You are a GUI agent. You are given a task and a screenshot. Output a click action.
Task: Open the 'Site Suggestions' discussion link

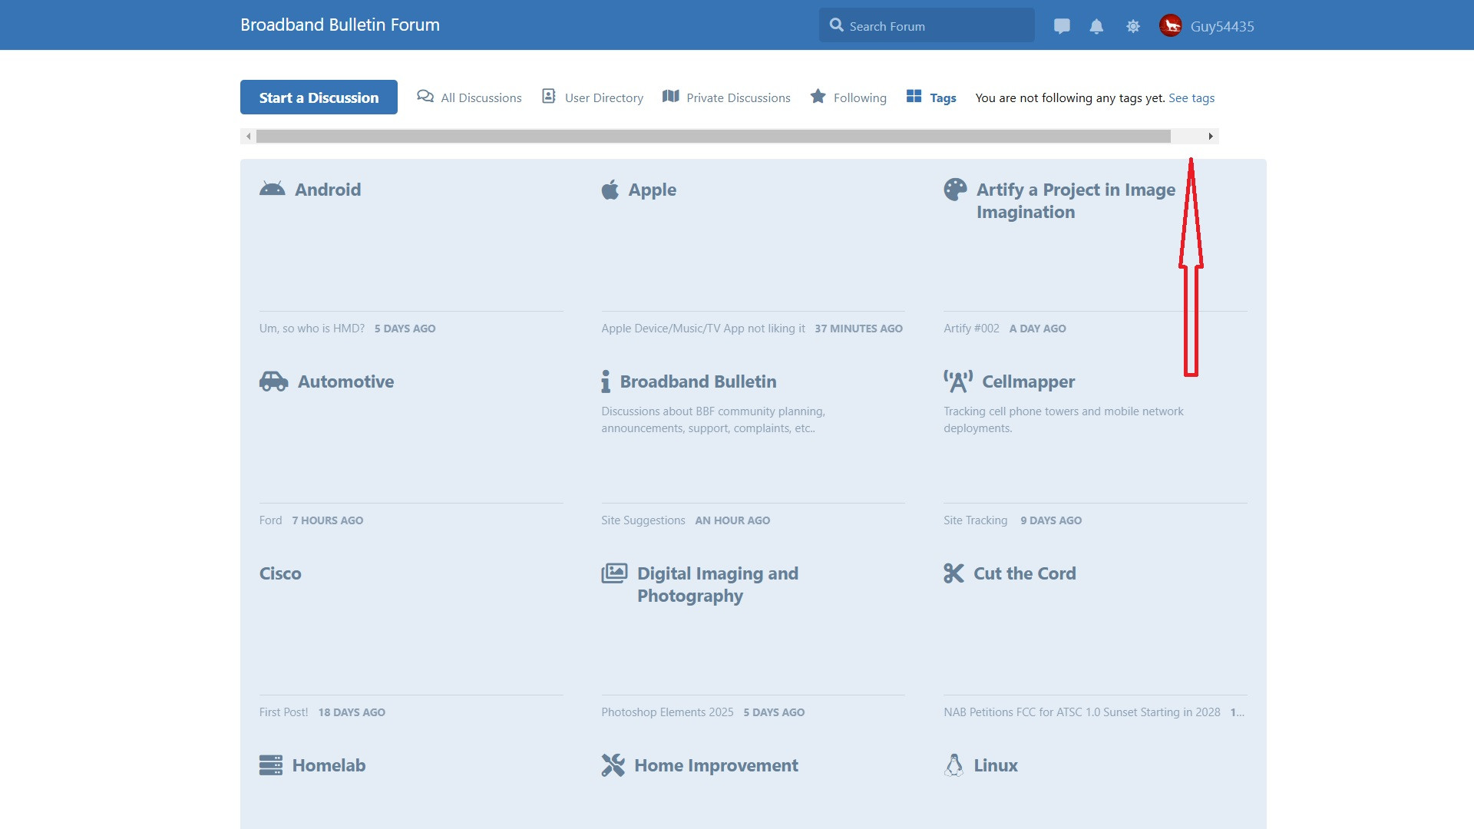tap(643, 520)
